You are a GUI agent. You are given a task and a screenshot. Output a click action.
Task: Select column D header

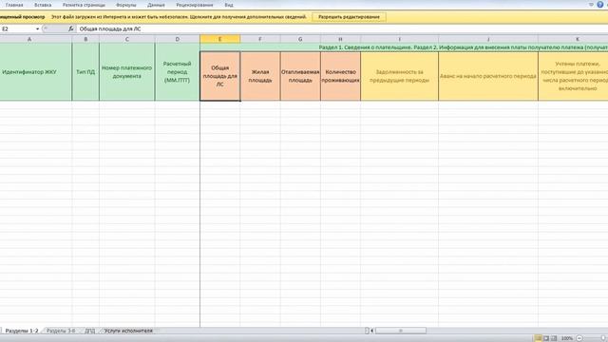[178, 39]
